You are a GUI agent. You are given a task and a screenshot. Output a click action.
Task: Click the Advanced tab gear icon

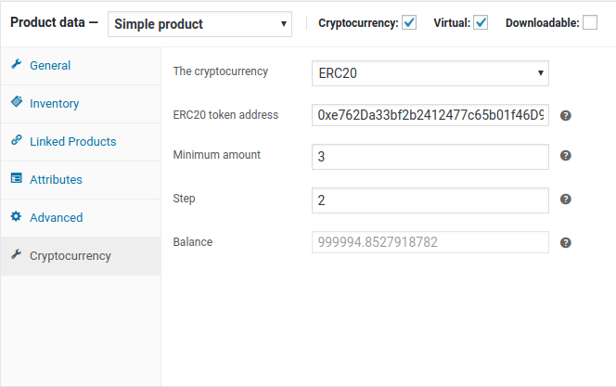pyautogui.click(x=17, y=217)
